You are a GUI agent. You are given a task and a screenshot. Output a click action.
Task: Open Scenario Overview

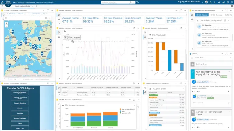pyautogui.click(x=20, y=103)
